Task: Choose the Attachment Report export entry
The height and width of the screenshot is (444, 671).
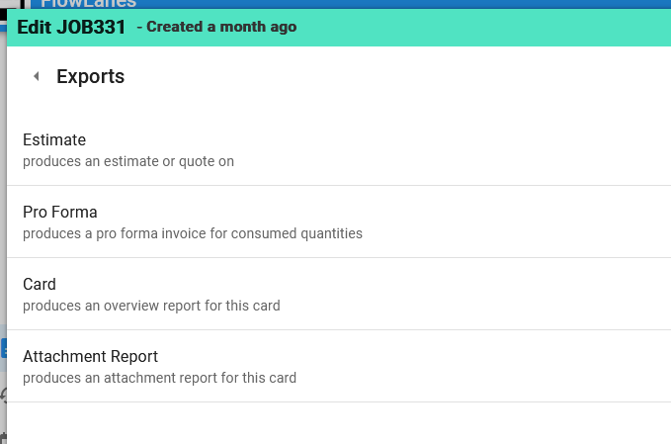Action: tap(339, 366)
